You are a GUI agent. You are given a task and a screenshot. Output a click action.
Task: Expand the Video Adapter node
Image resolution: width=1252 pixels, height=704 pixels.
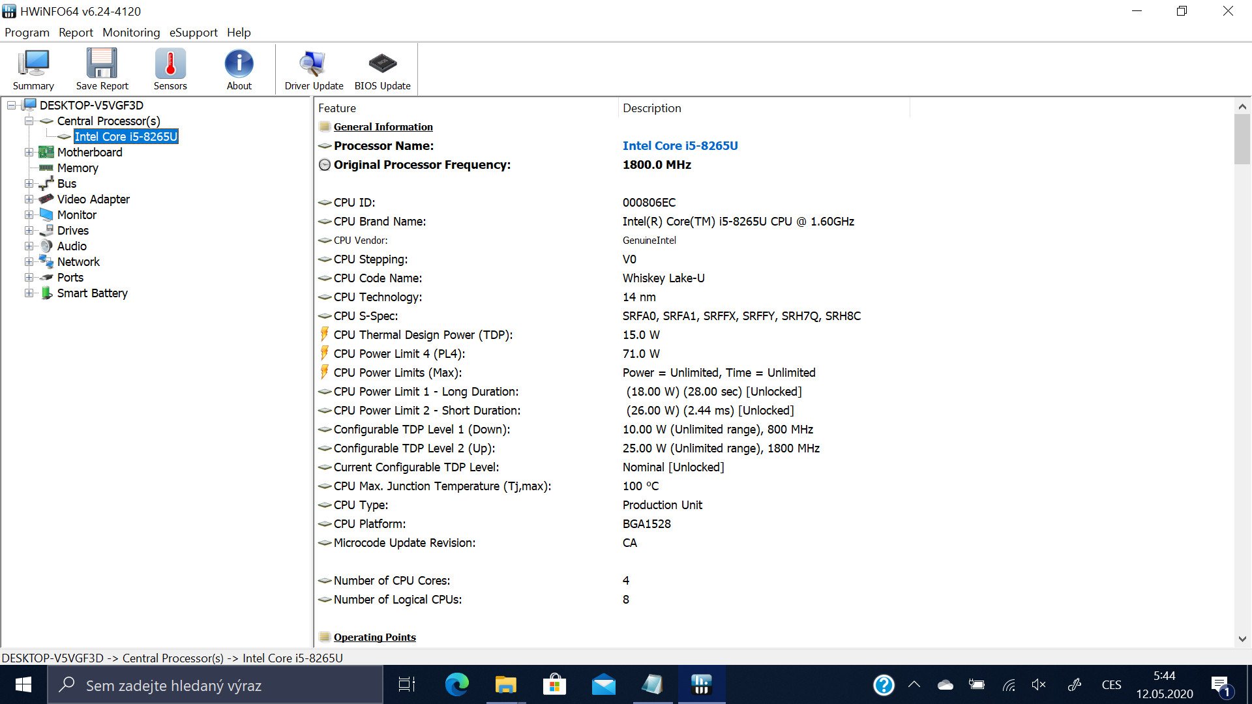click(x=29, y=199)
